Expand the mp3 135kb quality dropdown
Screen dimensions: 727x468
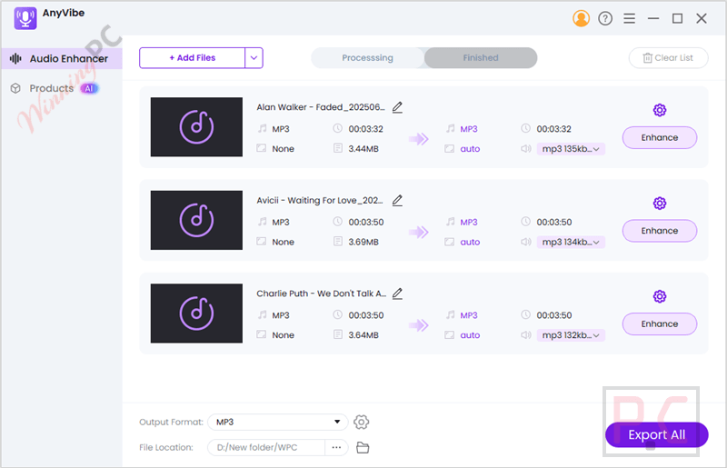(571, 149)
